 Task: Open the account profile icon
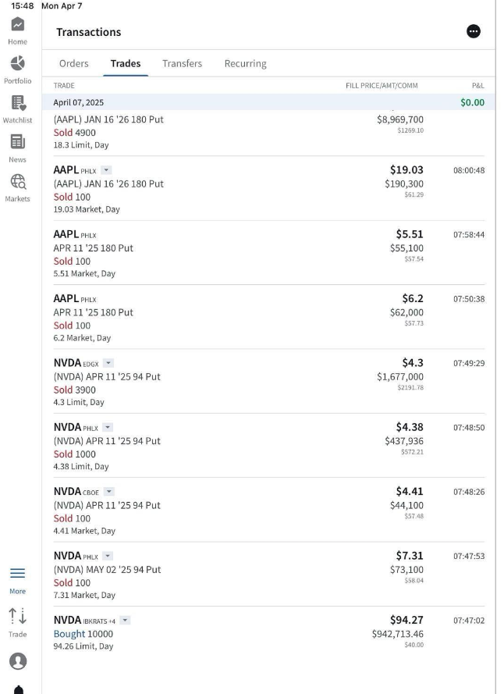click(17, 660)
